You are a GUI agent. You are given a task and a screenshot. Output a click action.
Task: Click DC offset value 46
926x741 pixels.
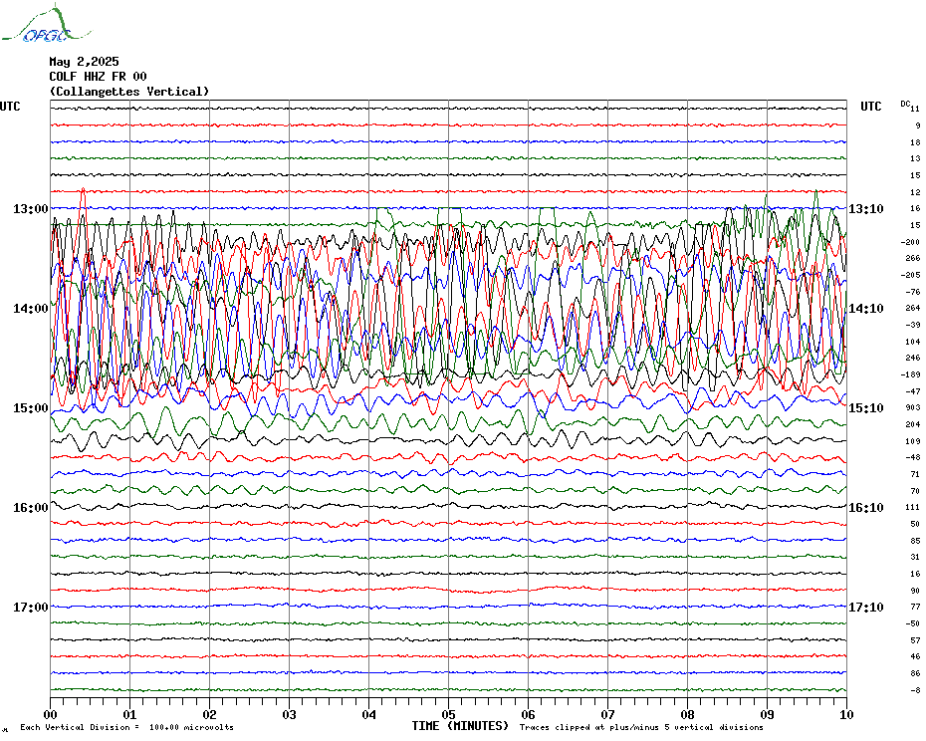click(x=915, y=656)
